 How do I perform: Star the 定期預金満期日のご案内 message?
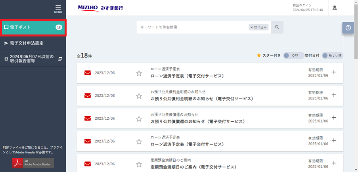pyautogui.click(x=139, y=164)
